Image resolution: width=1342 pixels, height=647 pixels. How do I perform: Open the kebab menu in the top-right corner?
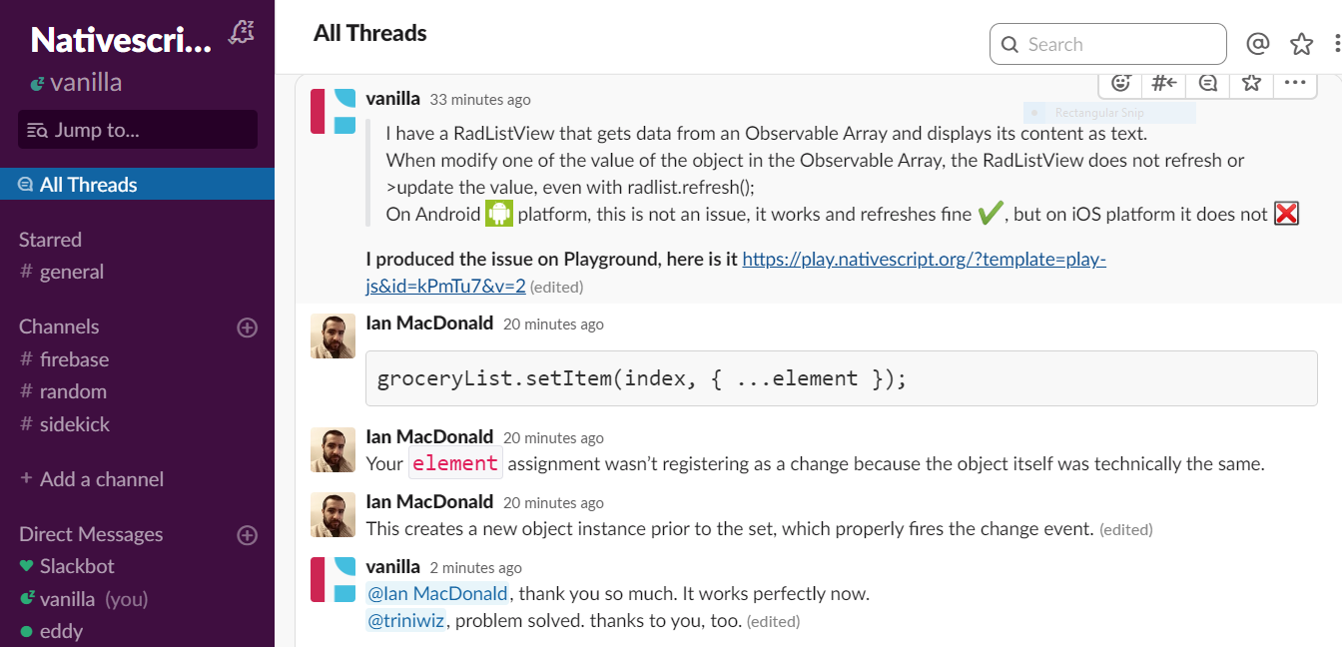(1336, 44)
